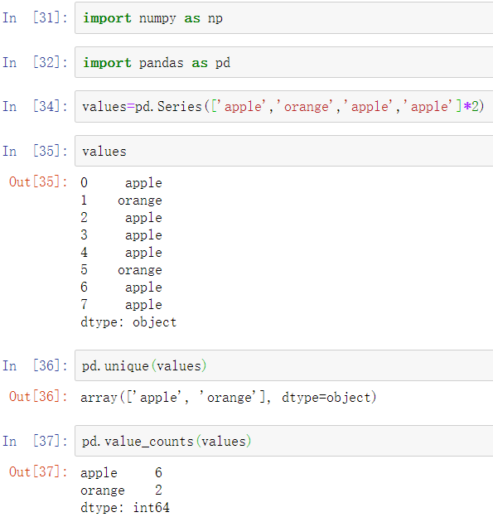The image size is (493, 522).
Task: Click the orange 2 count output row
Action: click(121, 490)
